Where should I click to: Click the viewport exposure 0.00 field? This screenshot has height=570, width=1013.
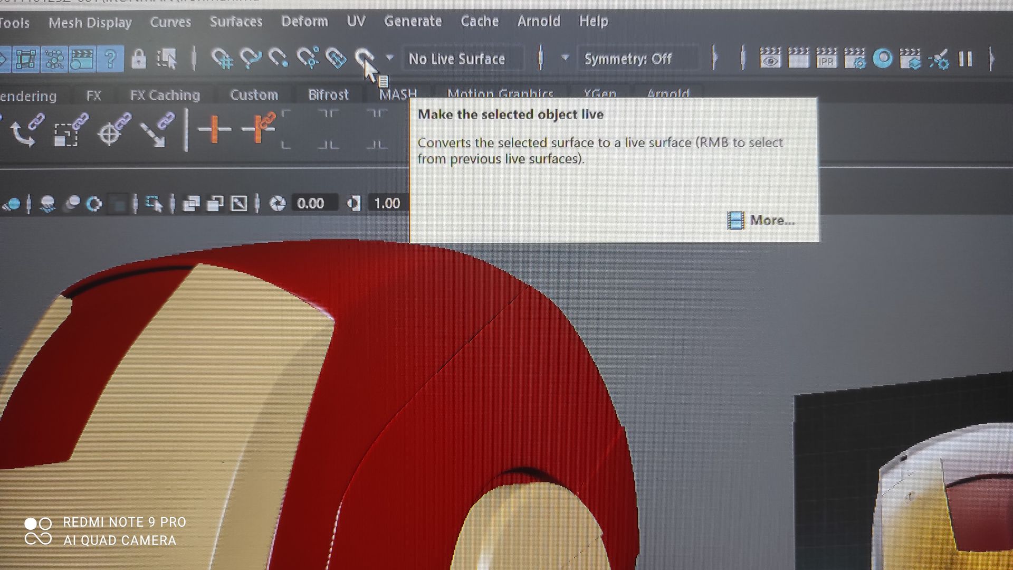pos(311,203)
